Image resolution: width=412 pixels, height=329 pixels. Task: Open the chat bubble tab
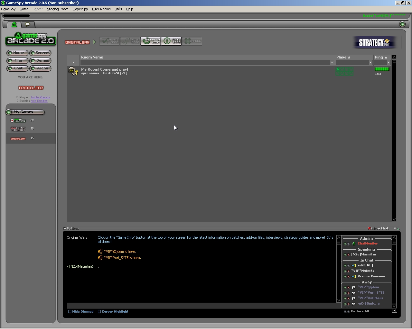(x=28, y=24)
